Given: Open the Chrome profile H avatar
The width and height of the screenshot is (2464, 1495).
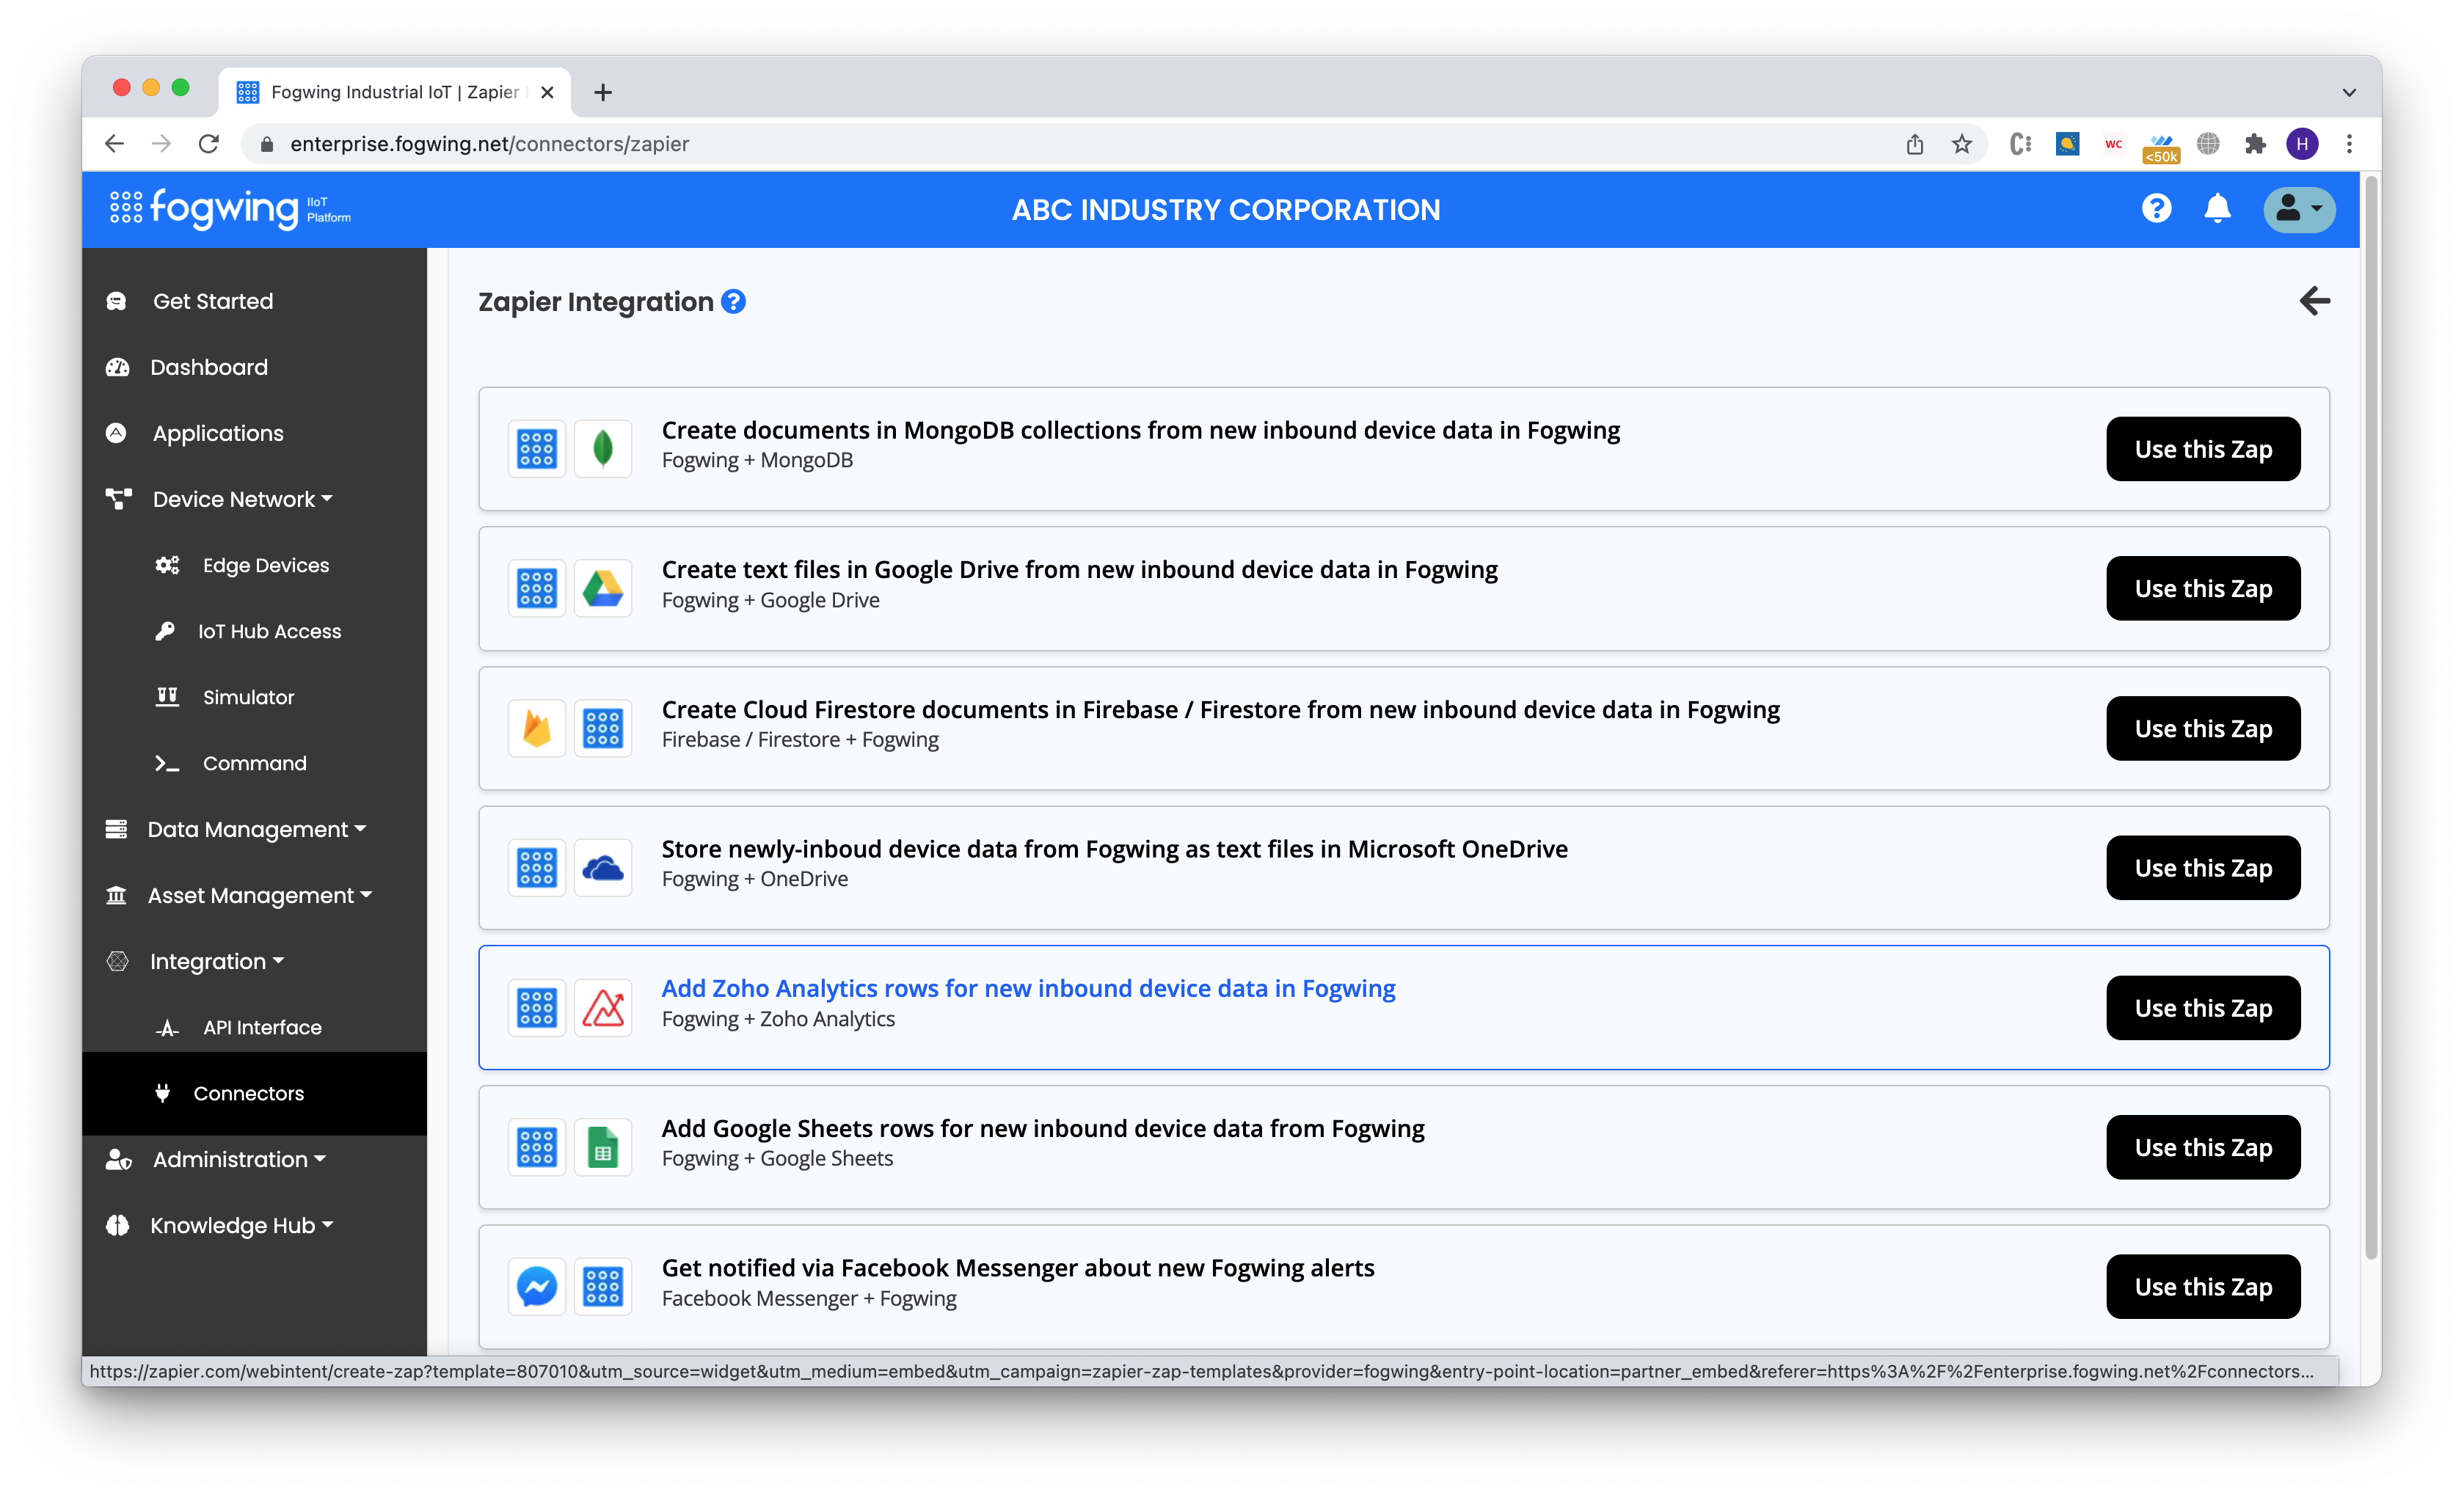Looking at the screenshot, I should 2302,144.
